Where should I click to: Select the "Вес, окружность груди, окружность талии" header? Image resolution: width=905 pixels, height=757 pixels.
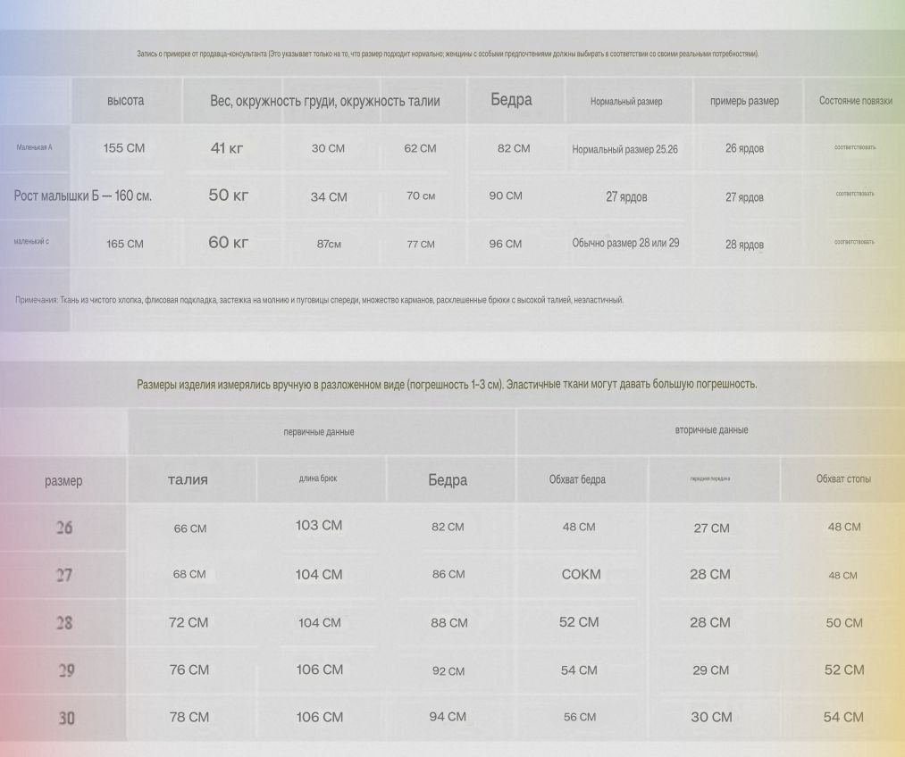(325, 101)
